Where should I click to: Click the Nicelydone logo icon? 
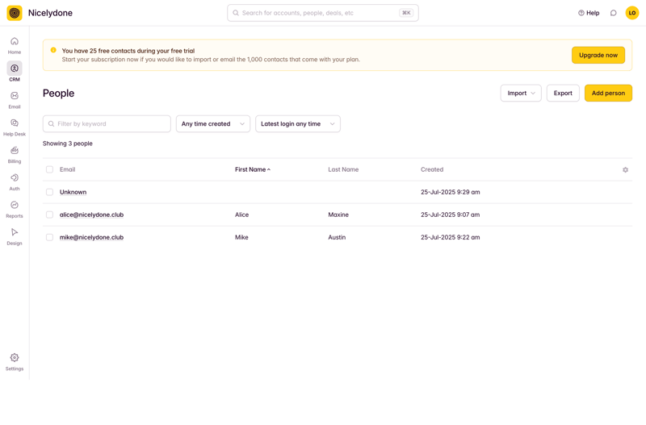pos(15,13)
